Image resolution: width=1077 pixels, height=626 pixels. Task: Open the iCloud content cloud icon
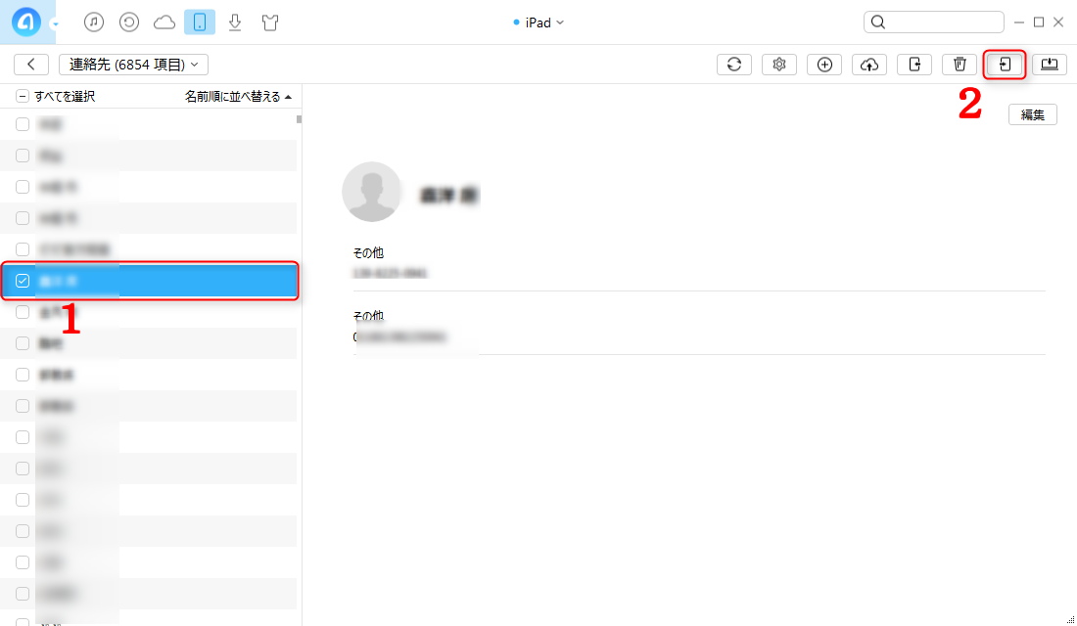click(x=164, y=22)
